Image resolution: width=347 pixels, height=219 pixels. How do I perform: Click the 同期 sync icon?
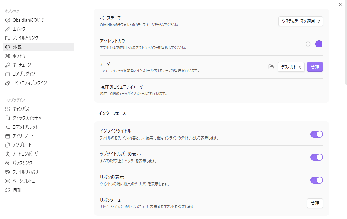7,190
